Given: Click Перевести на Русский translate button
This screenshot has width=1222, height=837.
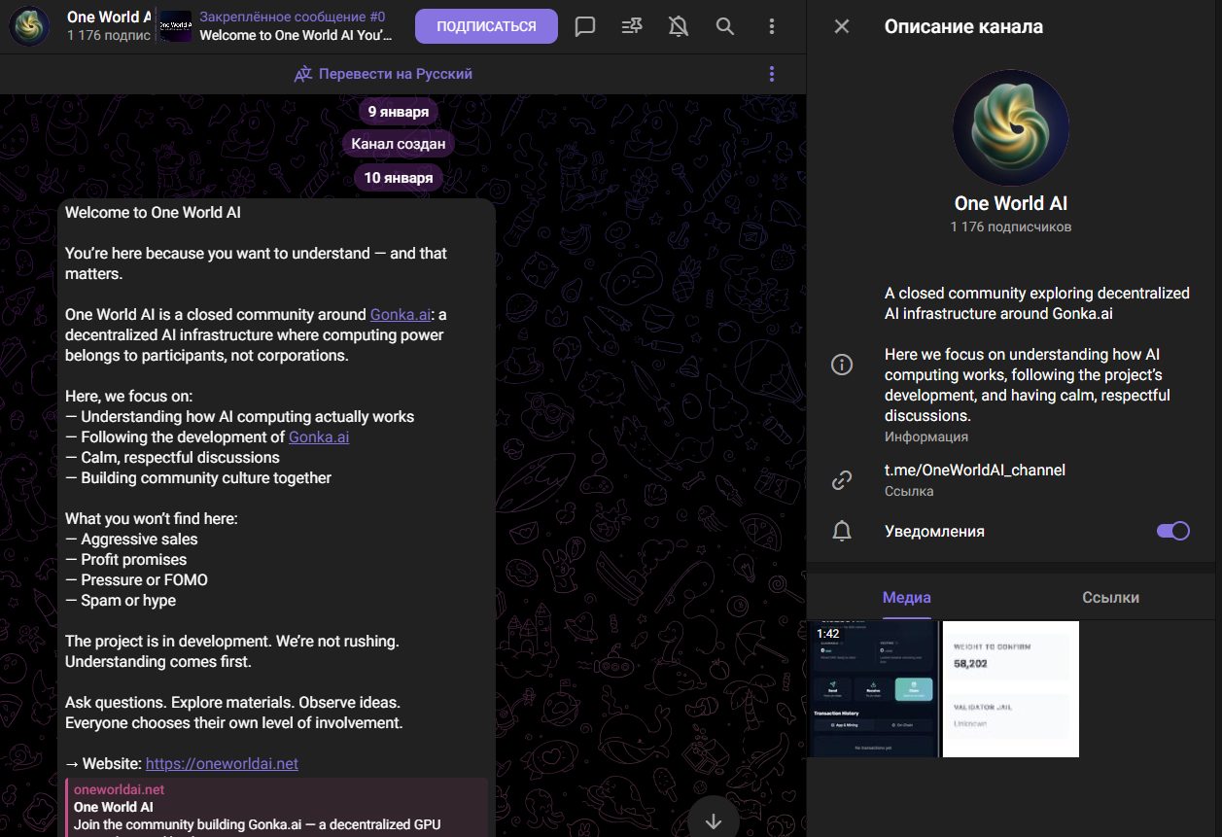Looking at the screenshot, I should (384, 74).
